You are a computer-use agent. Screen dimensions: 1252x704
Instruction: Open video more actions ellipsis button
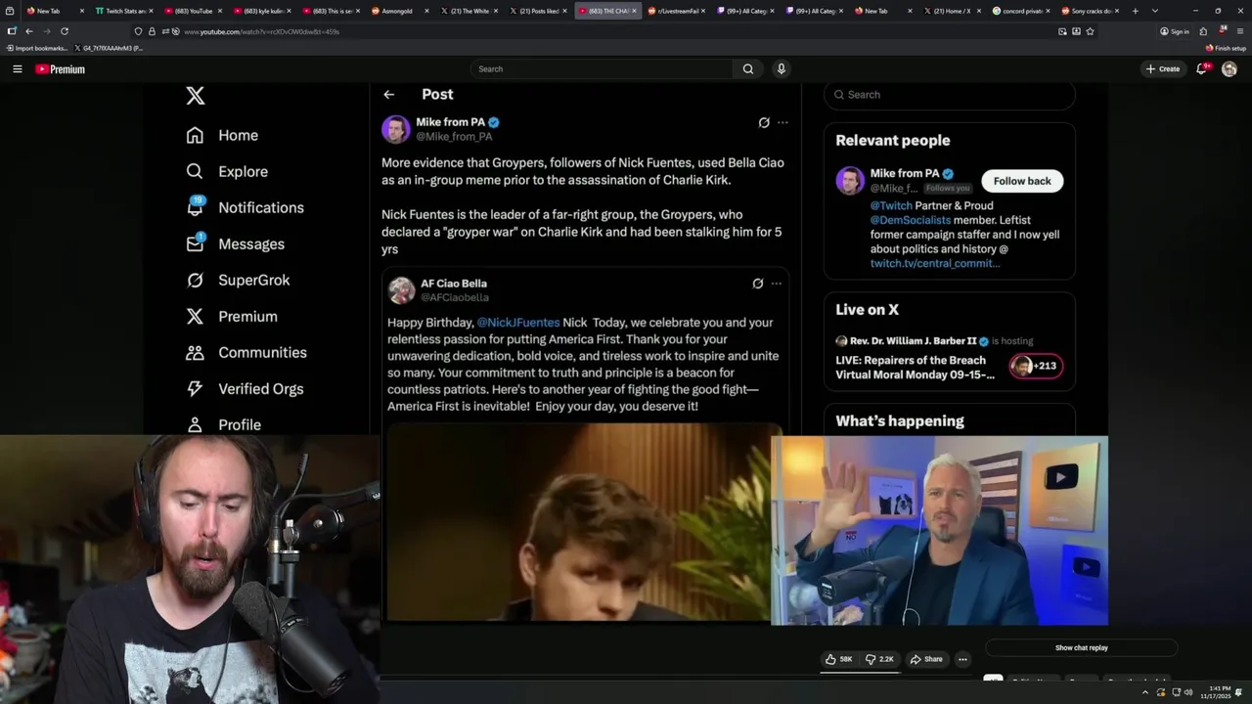[x=962, y=659]
